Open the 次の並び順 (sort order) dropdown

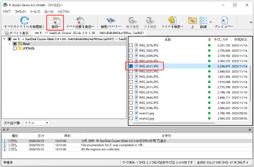point(36,123)
